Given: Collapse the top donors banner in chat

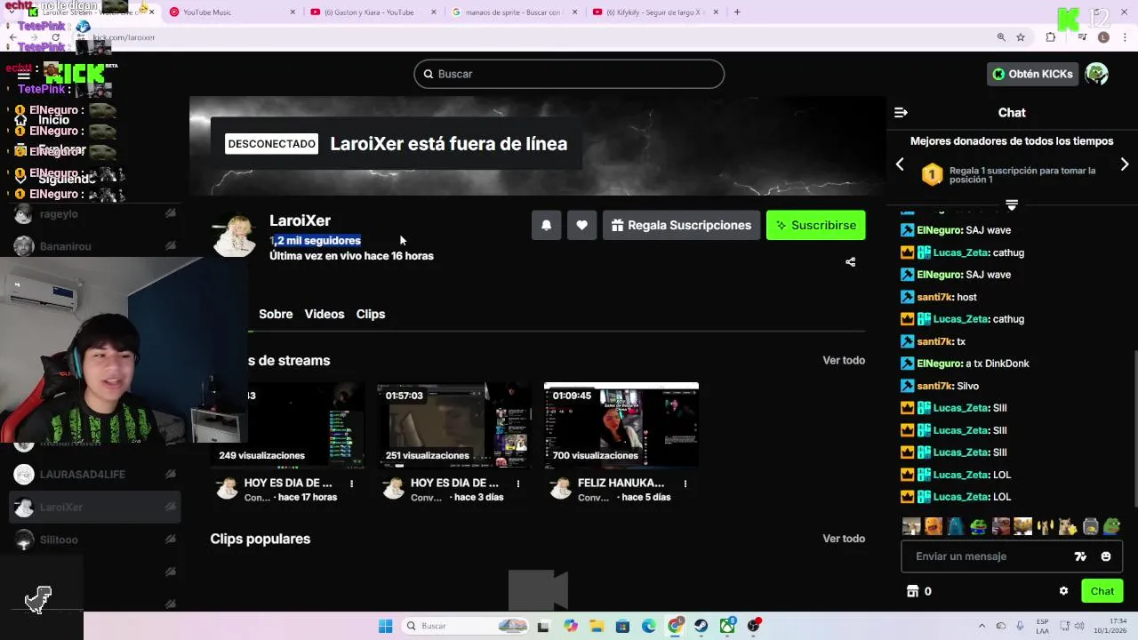Looking at the screenshot, I should tap(1012, 204).
